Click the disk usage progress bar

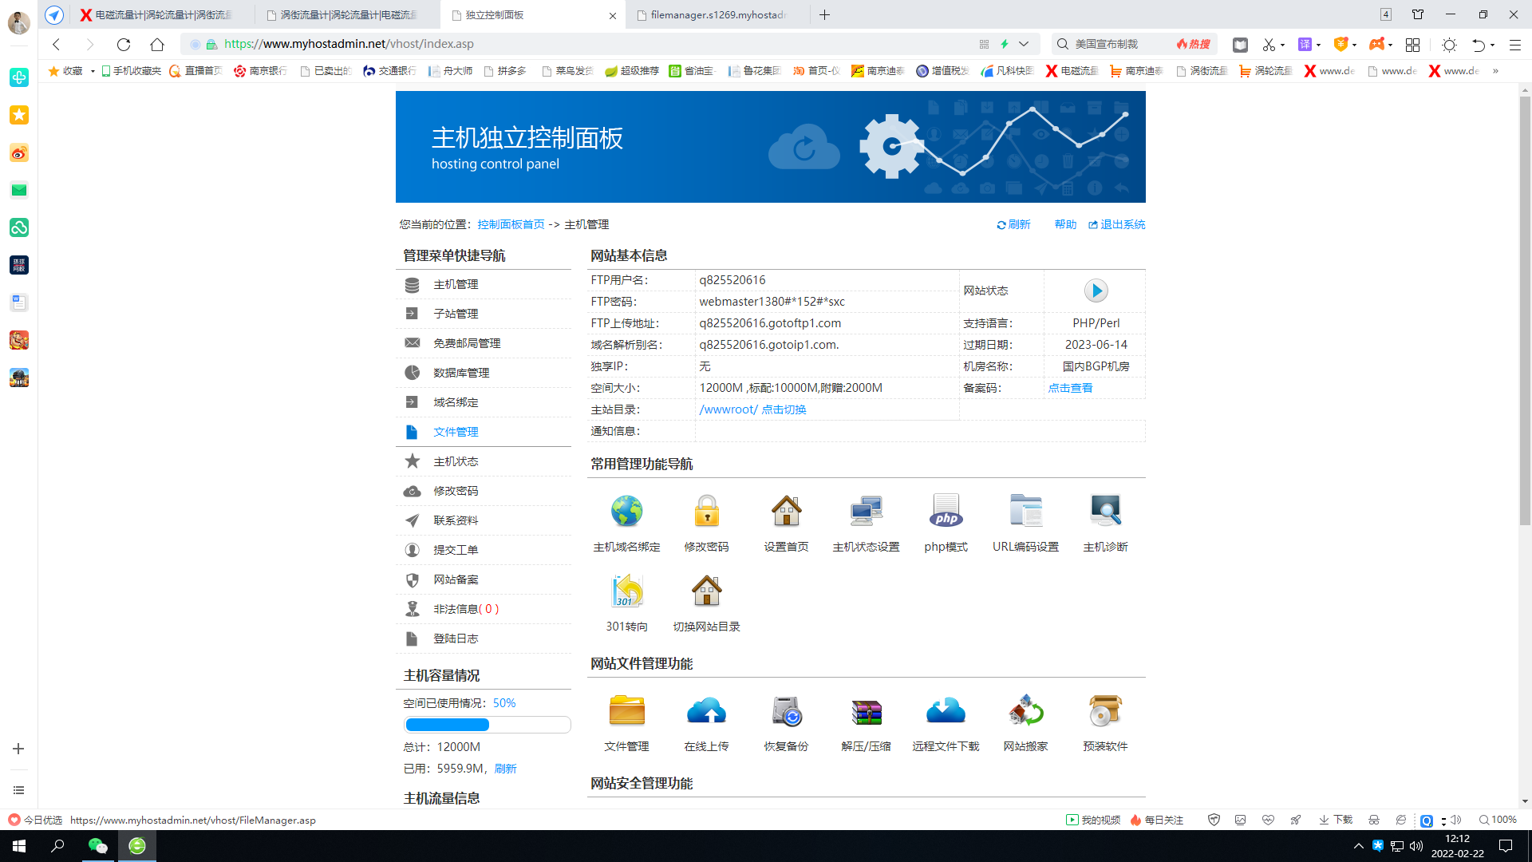point(487,724)
